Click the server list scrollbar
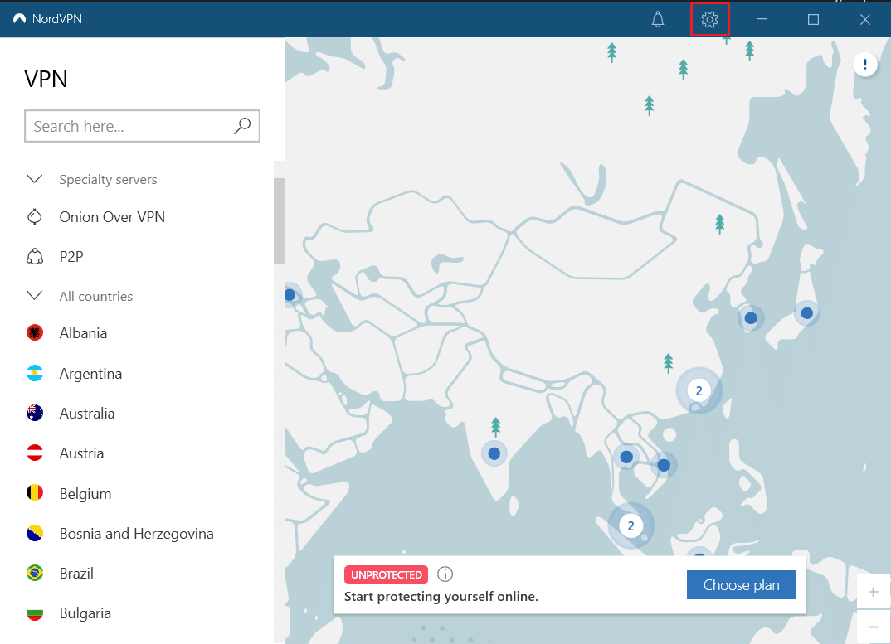This screenshot has height=644, width=891. (279, 220)
